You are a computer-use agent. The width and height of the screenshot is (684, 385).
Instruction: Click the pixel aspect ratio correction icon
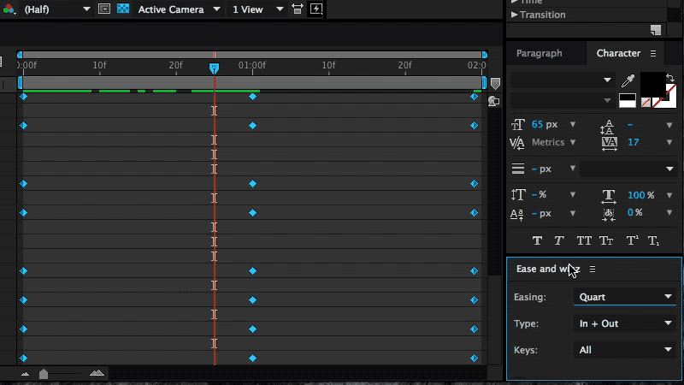click(297, 9)
